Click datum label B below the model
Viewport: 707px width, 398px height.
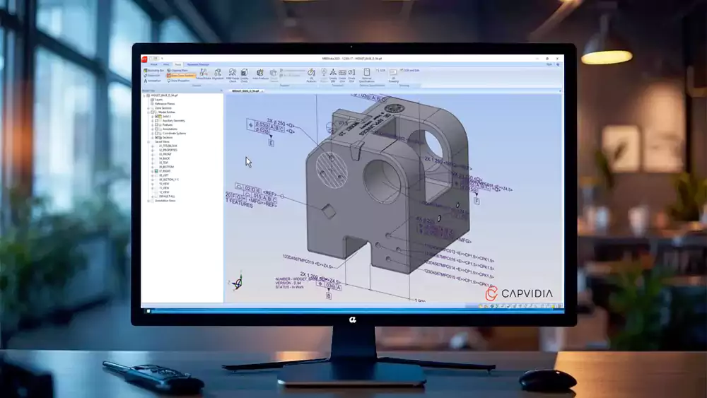click(x=329, y=296)
